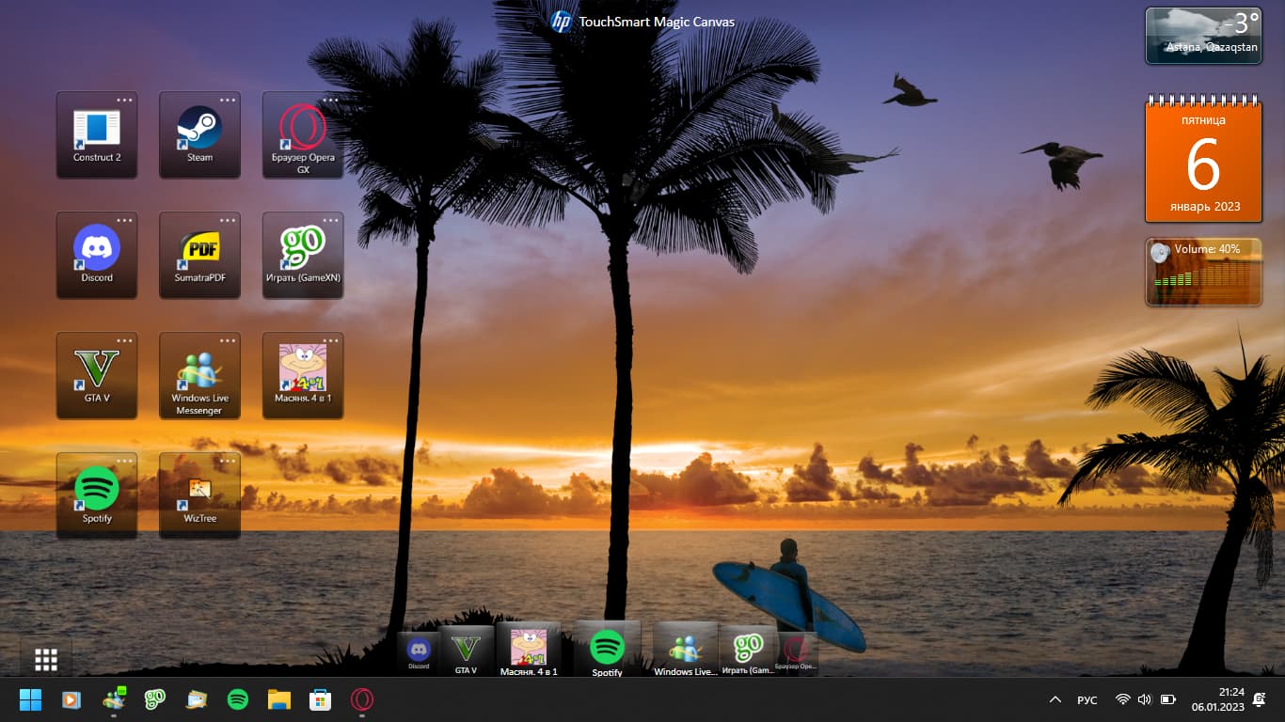The height and width of the screenshot is (722, 1285).
Task: Open three-dot menu on Windows Live Messenger tile
Action: (x=228, y=340)
